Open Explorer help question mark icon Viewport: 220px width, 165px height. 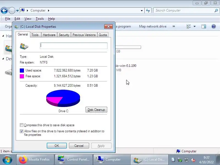click(214, 26)
